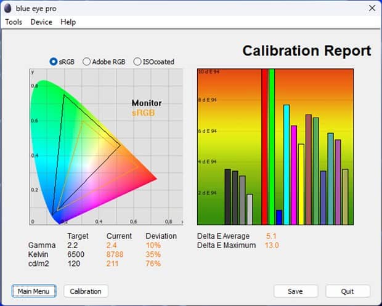Click the blue eye pro app icon
Image resolution: width=382 pixels, height=306 pixels.
tap(7, 8)
